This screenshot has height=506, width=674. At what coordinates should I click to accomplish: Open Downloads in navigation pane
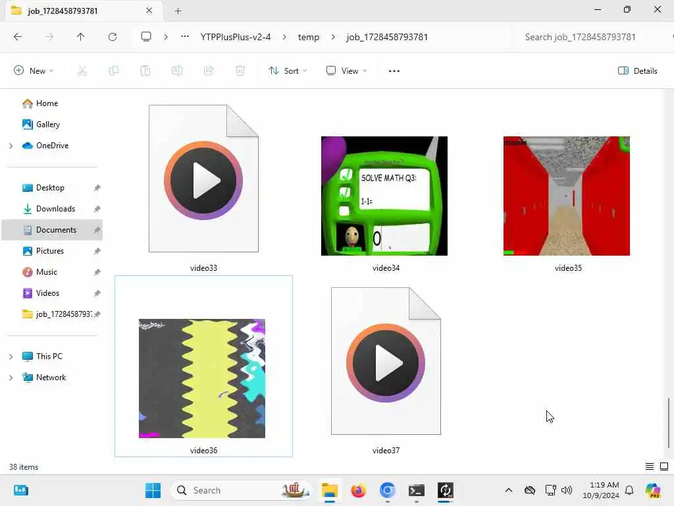coord(55,209)
